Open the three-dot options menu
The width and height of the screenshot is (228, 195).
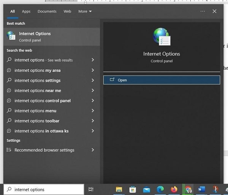pos(203,11)
